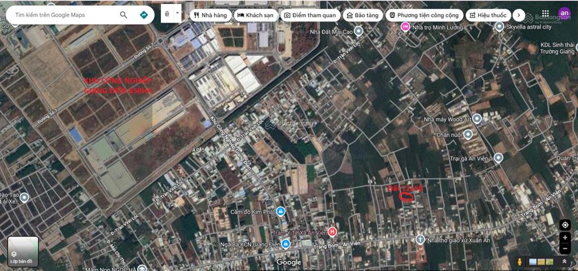Filter by Khách sạn category
Viewport: 578px width, 271px height.
[256, 15]
